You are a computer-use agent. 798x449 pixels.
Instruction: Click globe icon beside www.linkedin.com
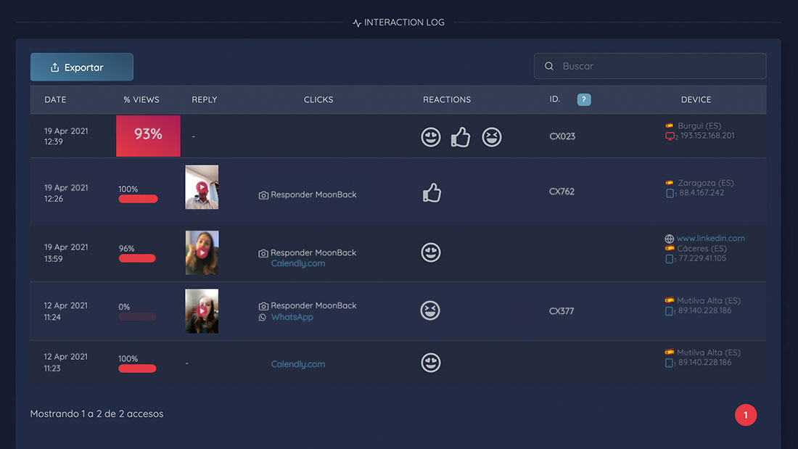670,239
